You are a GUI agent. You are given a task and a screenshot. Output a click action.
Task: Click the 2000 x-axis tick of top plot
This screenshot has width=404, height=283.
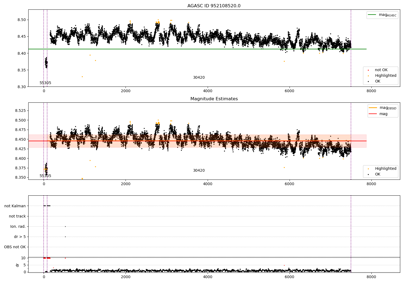click(126, 91)
